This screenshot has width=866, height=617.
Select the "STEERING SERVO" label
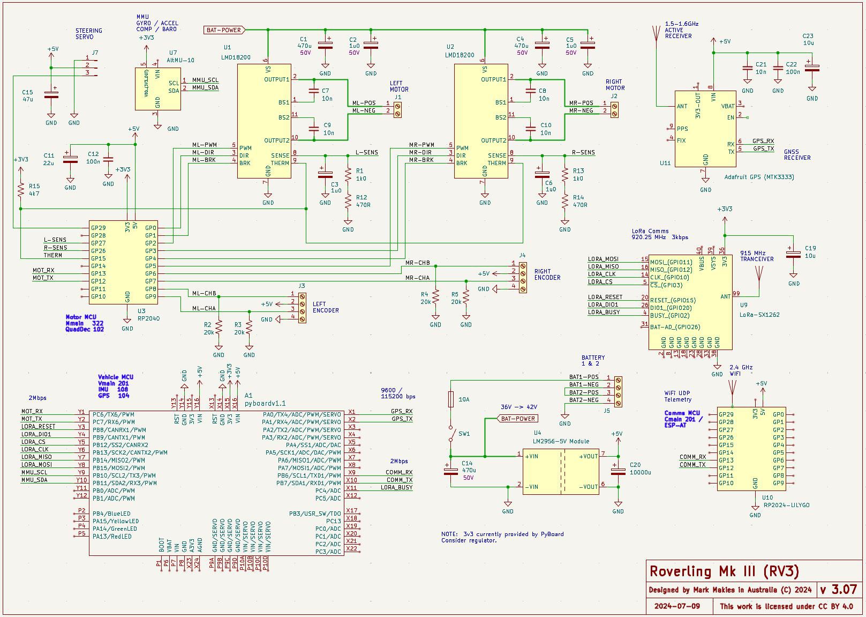[x=88, y=34]
